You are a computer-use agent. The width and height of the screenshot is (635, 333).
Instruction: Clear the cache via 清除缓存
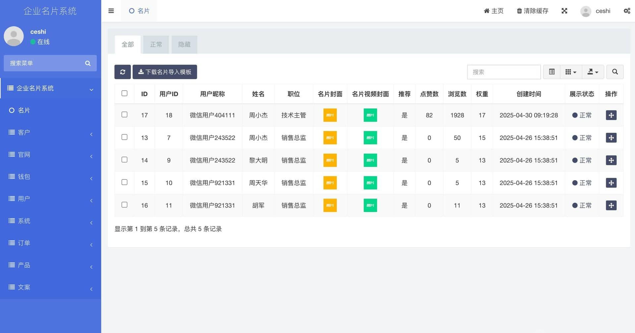532,11
